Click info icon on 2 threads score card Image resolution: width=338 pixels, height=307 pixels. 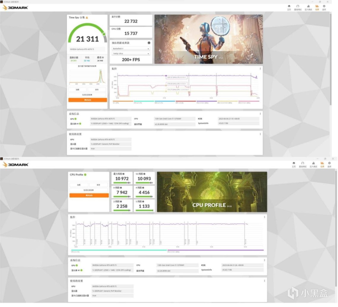pyautogui.click(x=121, y=202)
